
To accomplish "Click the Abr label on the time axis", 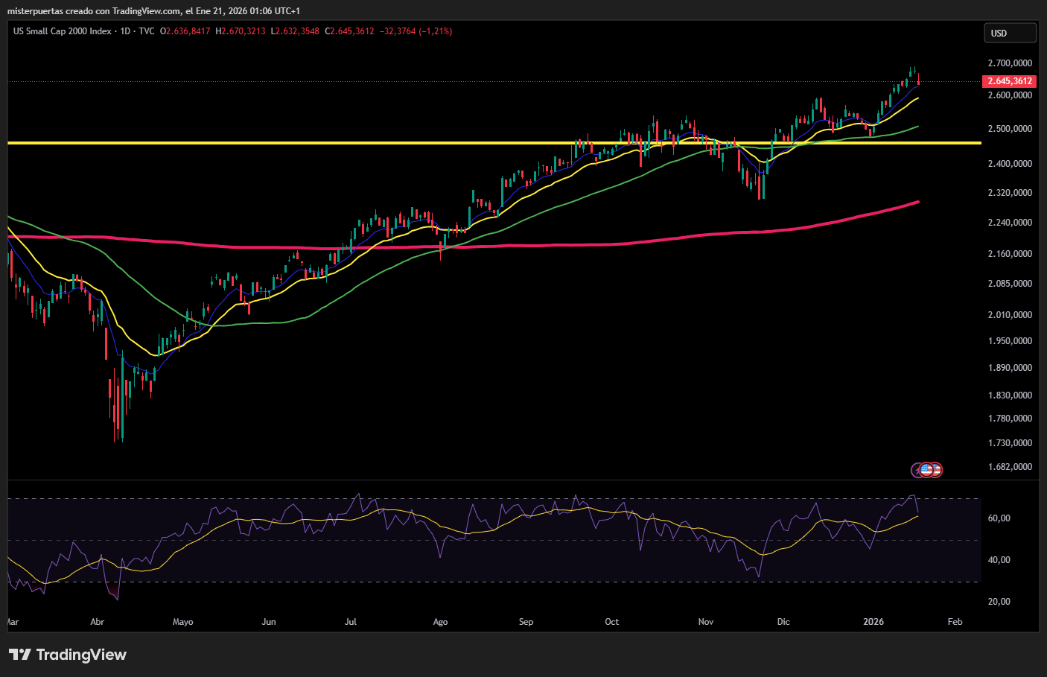I will (97, 622).
